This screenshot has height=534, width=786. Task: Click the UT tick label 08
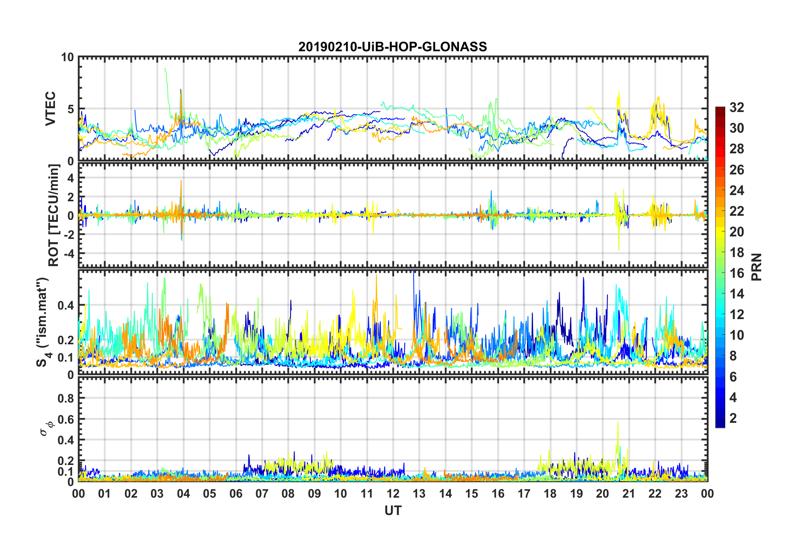(288, 493)
